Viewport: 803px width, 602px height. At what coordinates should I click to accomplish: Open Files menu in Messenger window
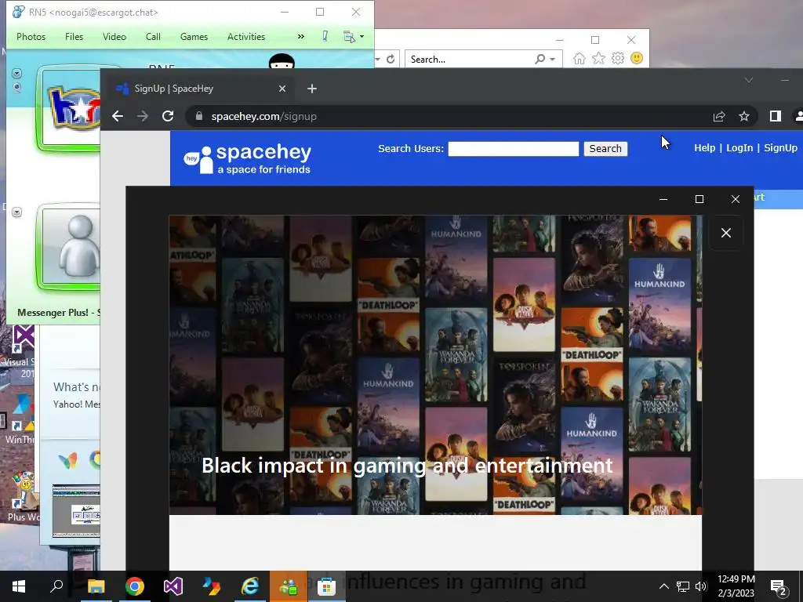[74, 37]
